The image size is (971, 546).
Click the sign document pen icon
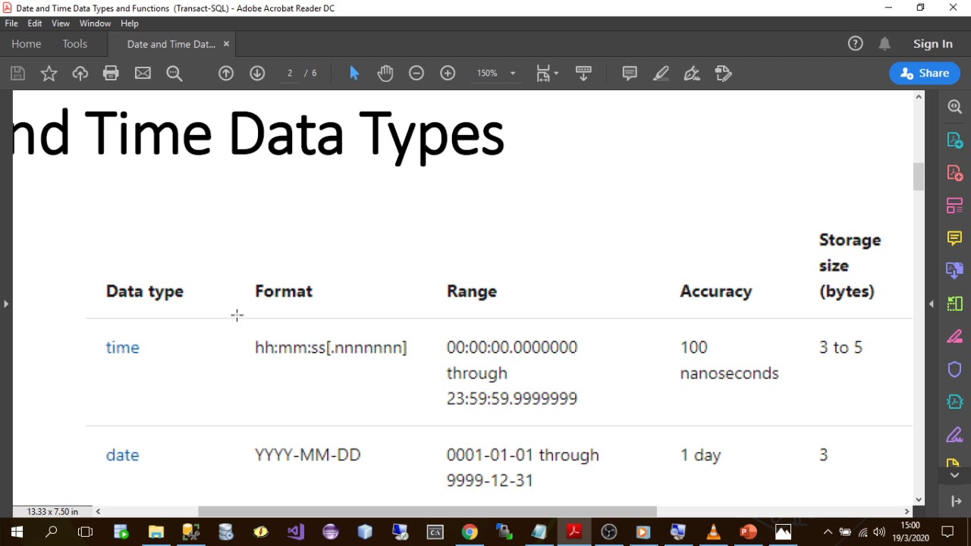tap(692, 74)
